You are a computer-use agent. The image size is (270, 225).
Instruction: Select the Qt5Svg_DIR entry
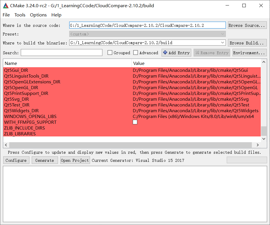(x=16, y=99)
